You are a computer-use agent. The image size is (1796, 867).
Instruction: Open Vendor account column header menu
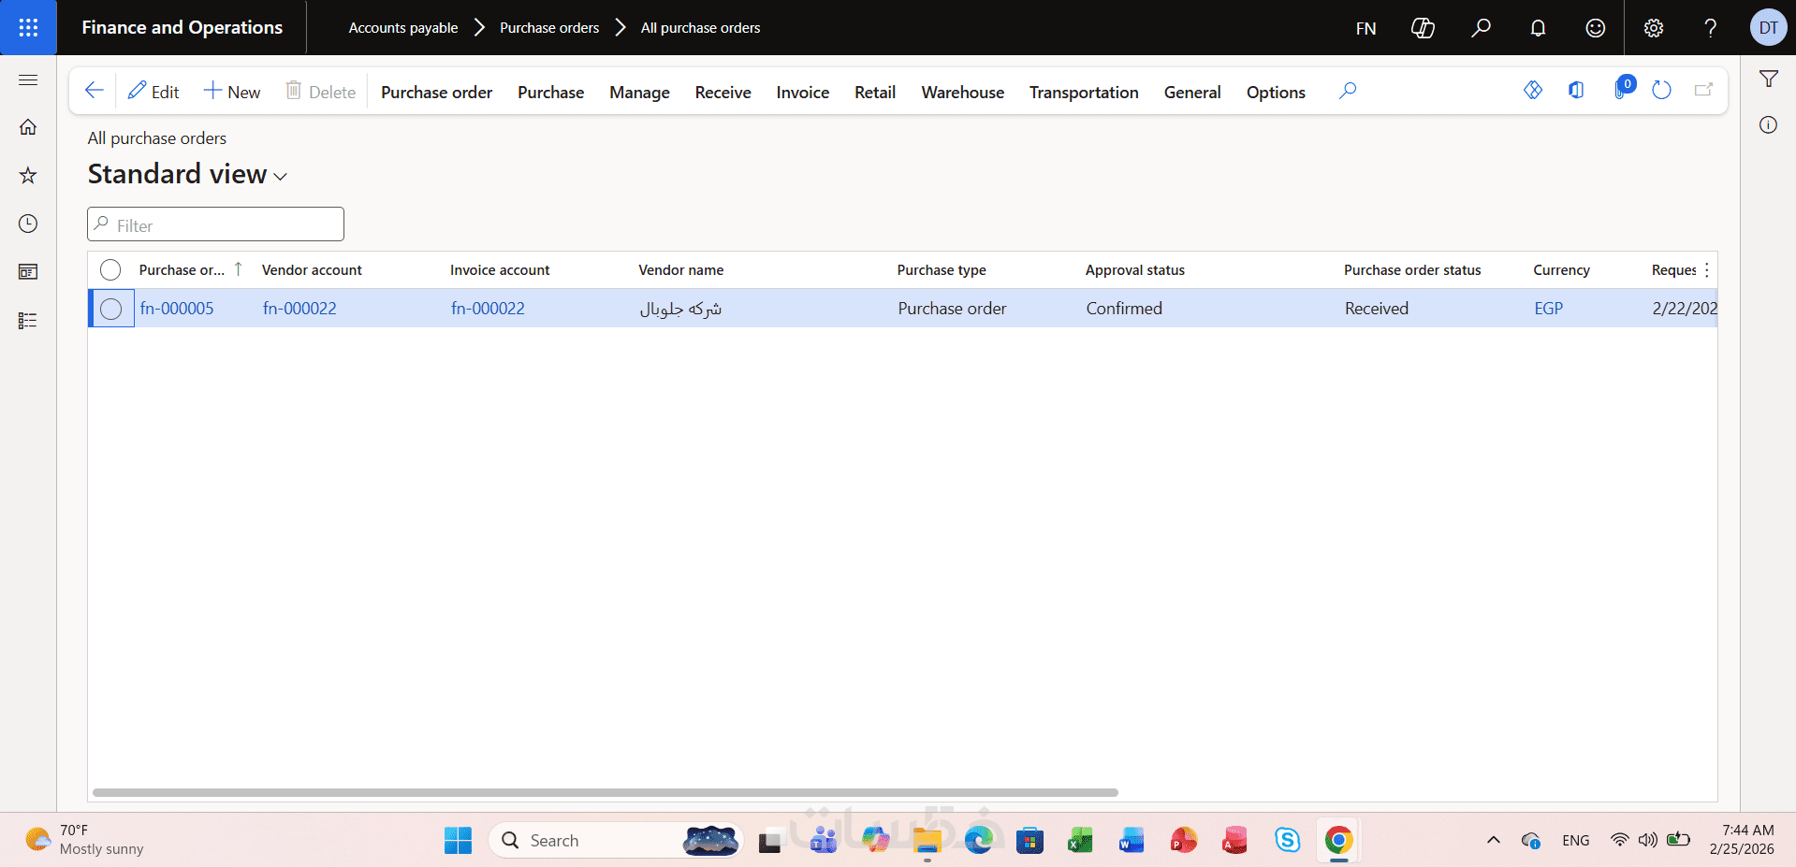tap(312, 269)
